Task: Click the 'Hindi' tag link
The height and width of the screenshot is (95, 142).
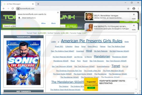Action: 89,51
